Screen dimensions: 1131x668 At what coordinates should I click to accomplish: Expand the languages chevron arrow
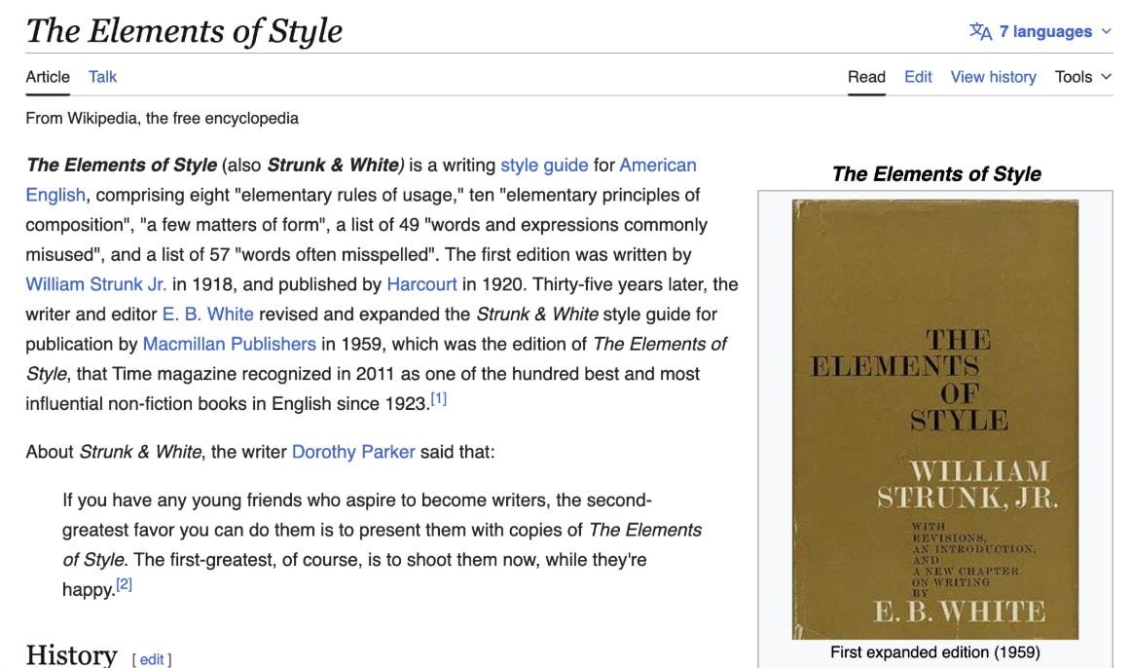click(1106, 32)
